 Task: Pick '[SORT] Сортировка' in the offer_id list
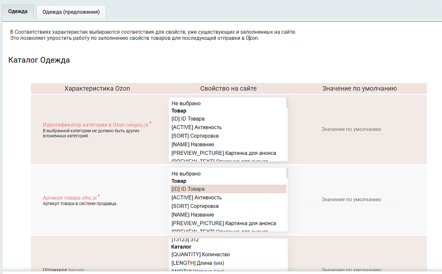click(x=195, y=206)
